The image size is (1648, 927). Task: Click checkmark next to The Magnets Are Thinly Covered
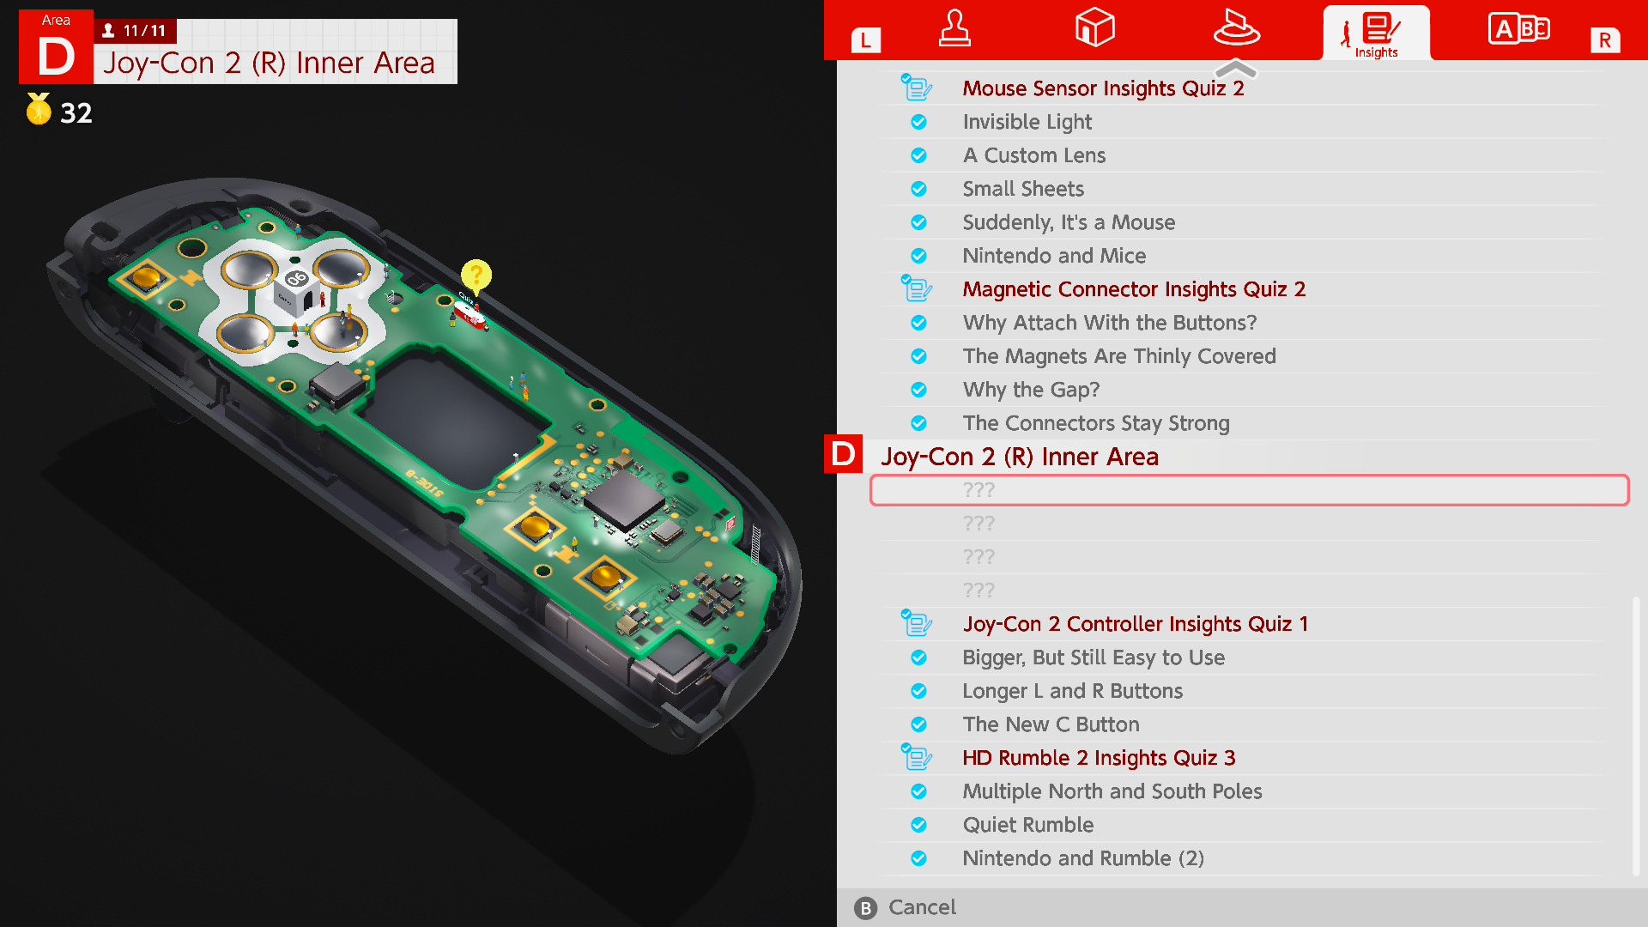[918, 356]
